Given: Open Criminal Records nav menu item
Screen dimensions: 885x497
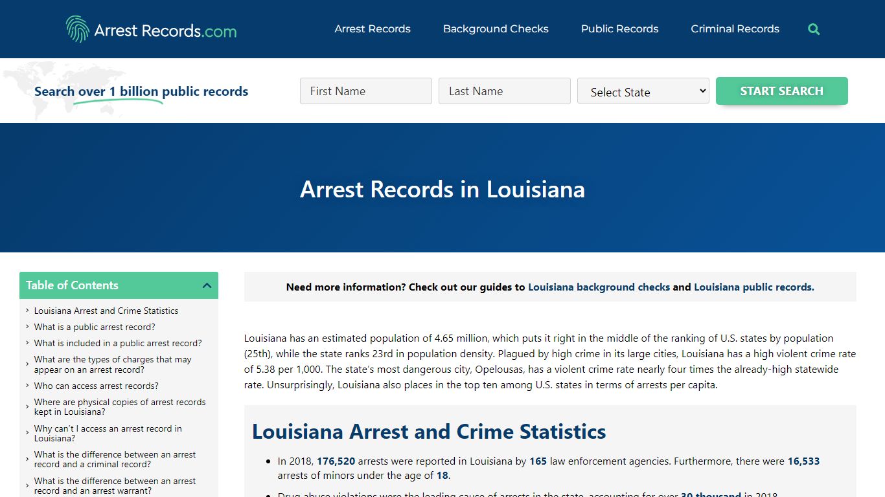Looking at the screenshot, I should (735, 29).
